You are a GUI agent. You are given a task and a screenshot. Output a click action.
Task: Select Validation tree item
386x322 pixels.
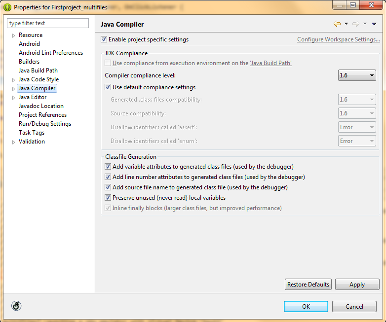click(32, 142)
